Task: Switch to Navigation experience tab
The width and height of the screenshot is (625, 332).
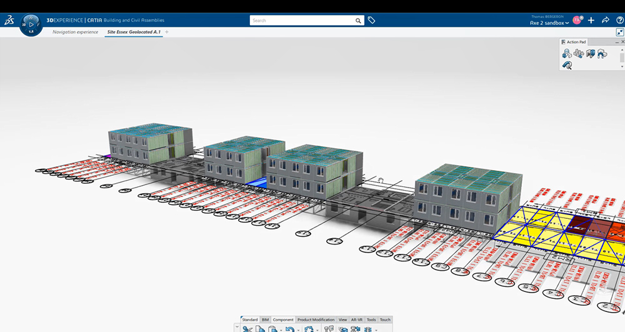Action: pos(76,32)
